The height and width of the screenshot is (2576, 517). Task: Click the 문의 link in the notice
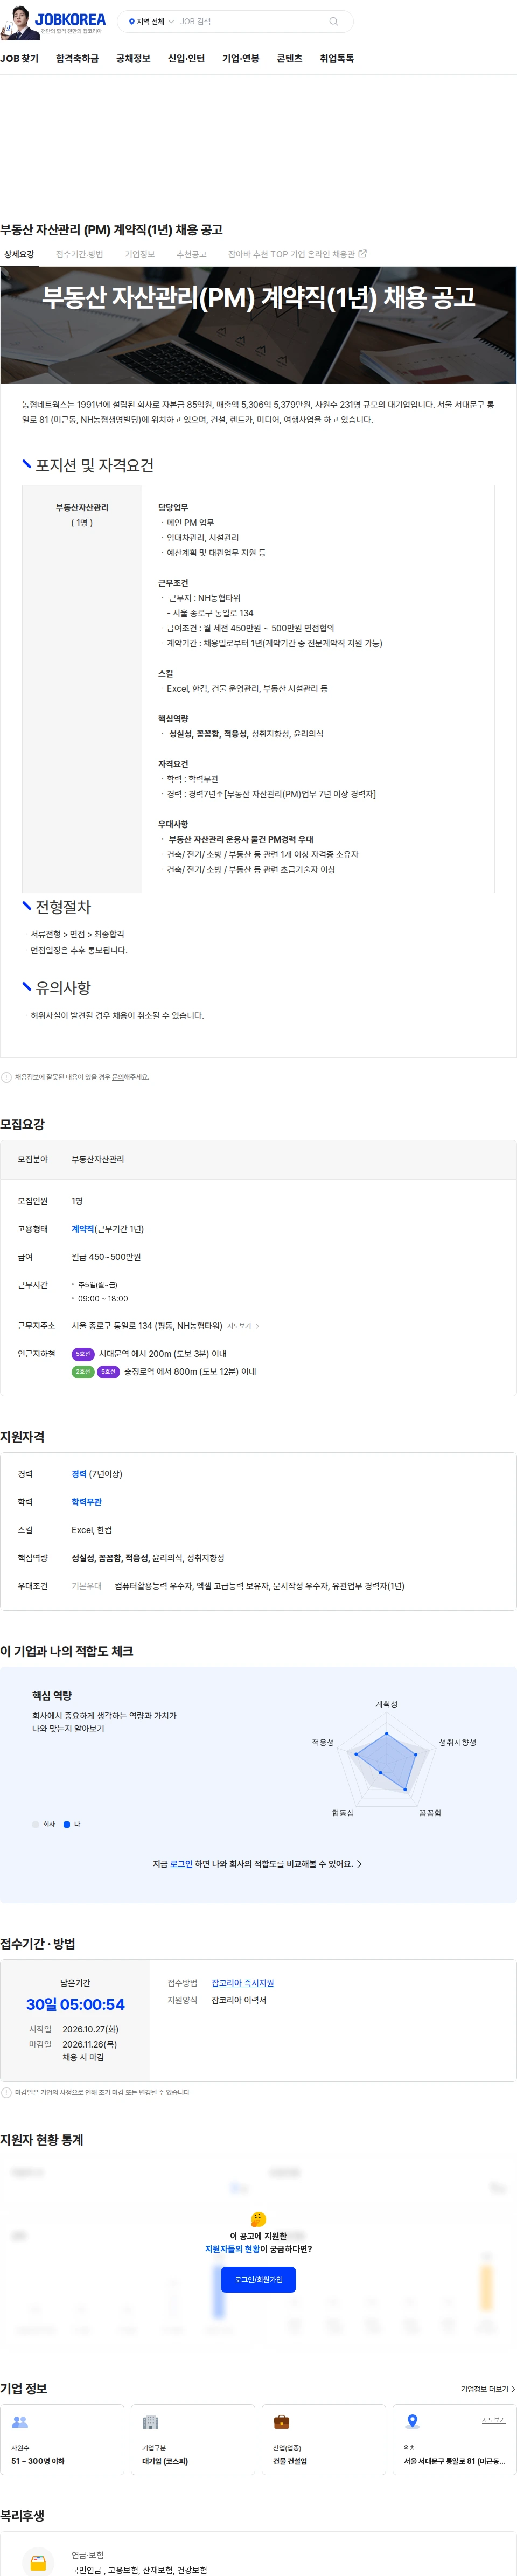pyautogui.click(x=117, y=1077)
